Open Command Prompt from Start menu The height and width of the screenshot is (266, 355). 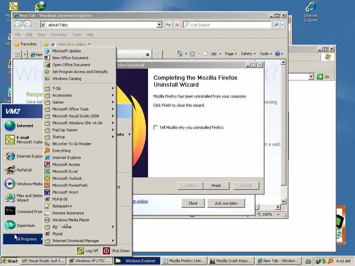23,212
